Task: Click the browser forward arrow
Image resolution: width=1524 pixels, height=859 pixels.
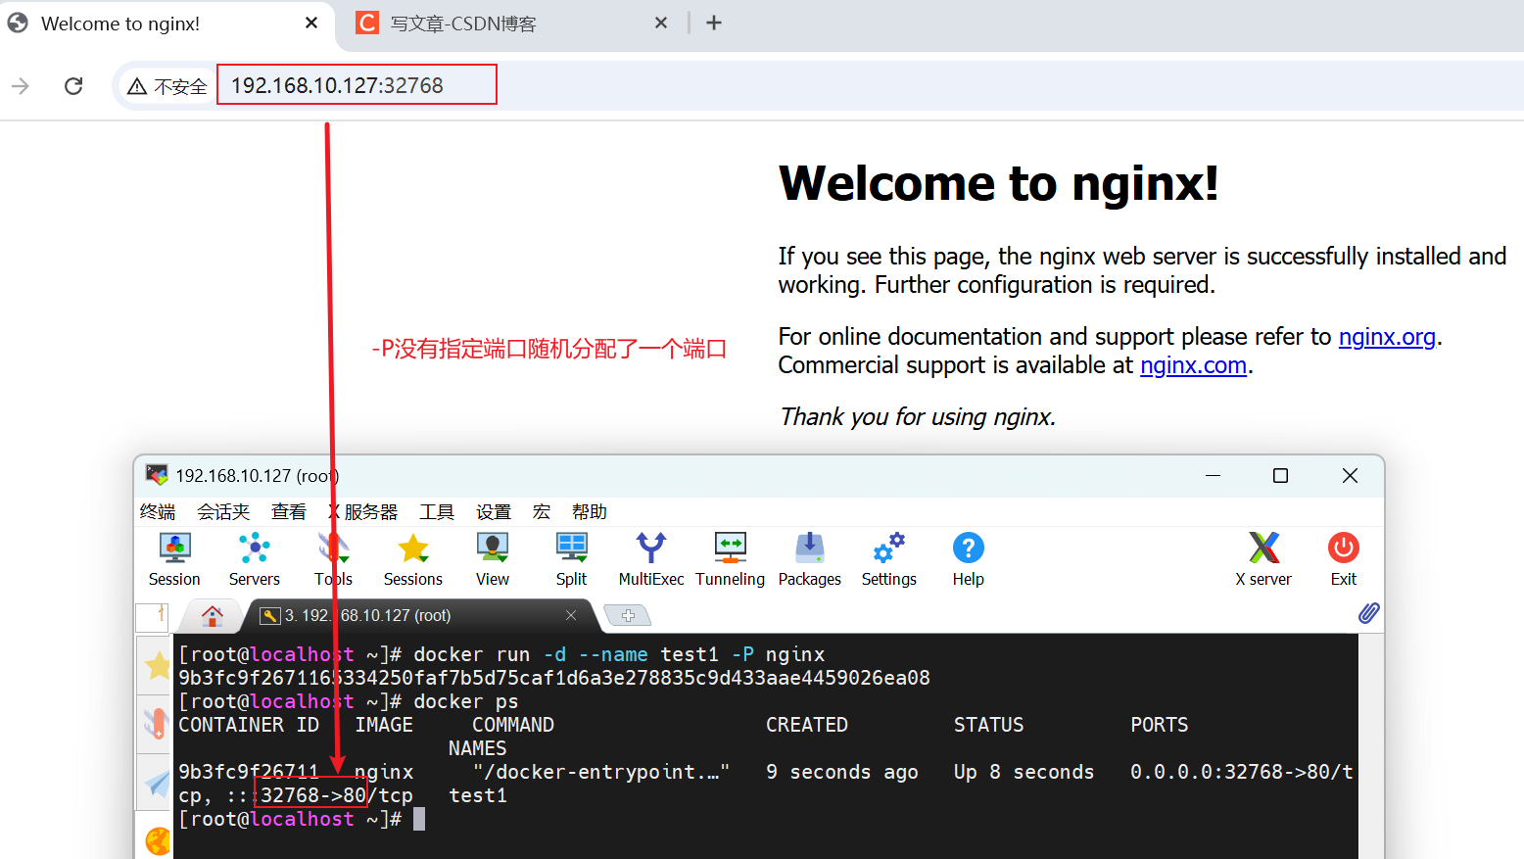Action: [x=21, y=86]
